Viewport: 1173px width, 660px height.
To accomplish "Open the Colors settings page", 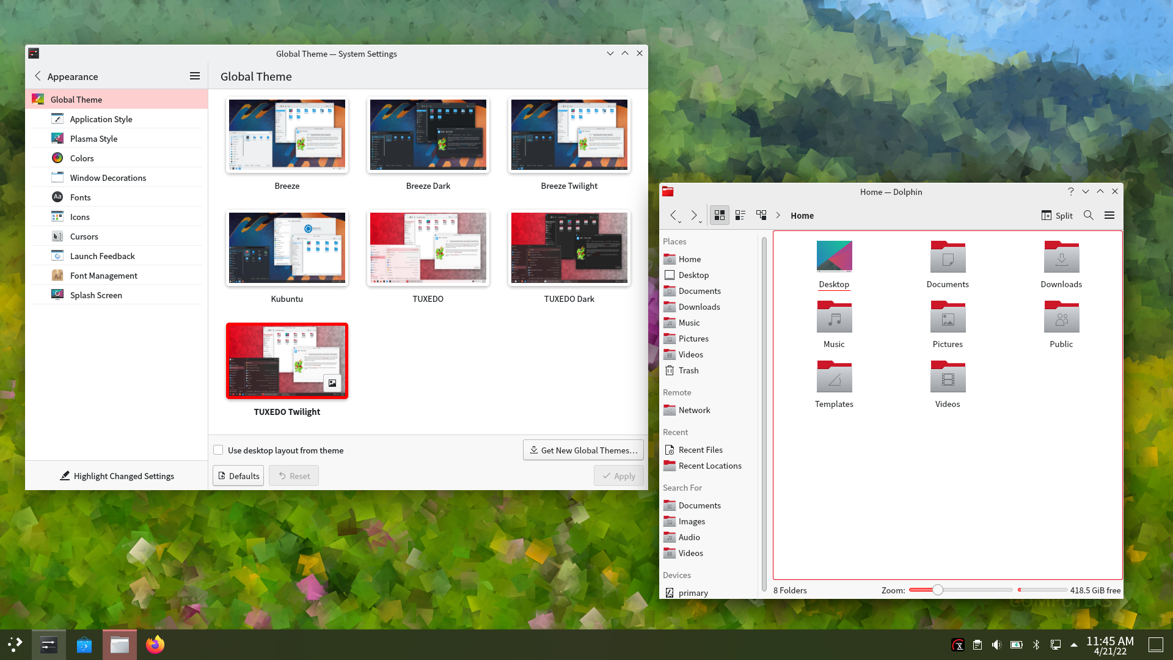I will (82, 158).
